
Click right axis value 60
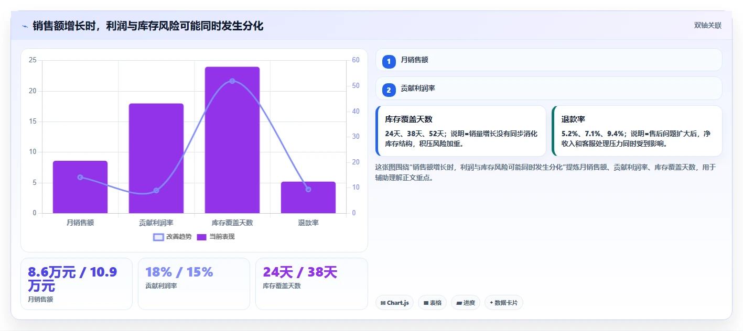[x=356, y=60]
